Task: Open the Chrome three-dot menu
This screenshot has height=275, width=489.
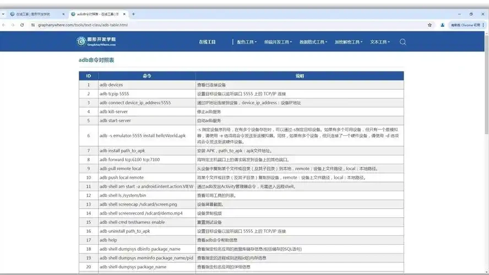Action: [483, 25]
